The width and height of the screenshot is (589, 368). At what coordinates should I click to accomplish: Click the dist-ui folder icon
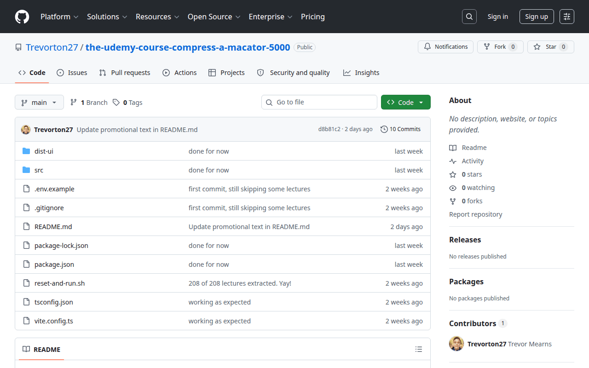click(x=26, y=151)
